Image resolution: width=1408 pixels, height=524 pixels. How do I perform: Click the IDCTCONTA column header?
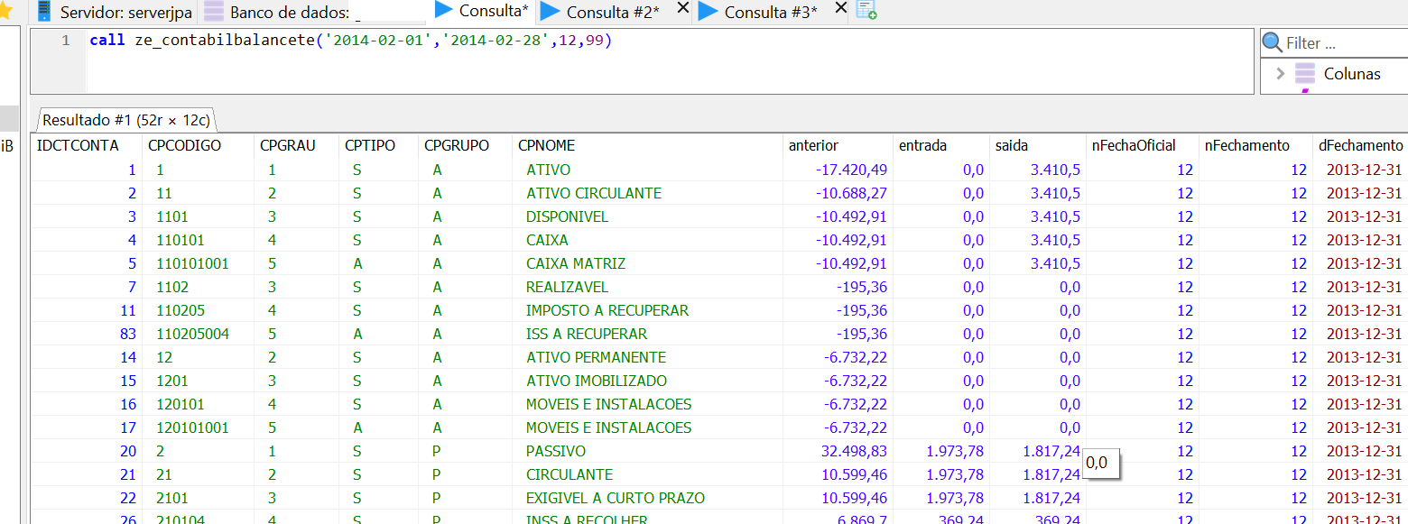click(78, 145)
